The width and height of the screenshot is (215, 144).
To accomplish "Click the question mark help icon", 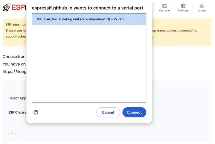I will coord(36,112).
